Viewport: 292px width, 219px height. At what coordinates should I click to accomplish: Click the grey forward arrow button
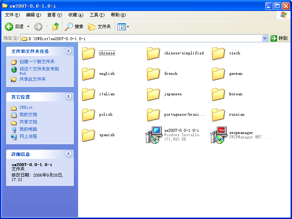click(38, 27)
